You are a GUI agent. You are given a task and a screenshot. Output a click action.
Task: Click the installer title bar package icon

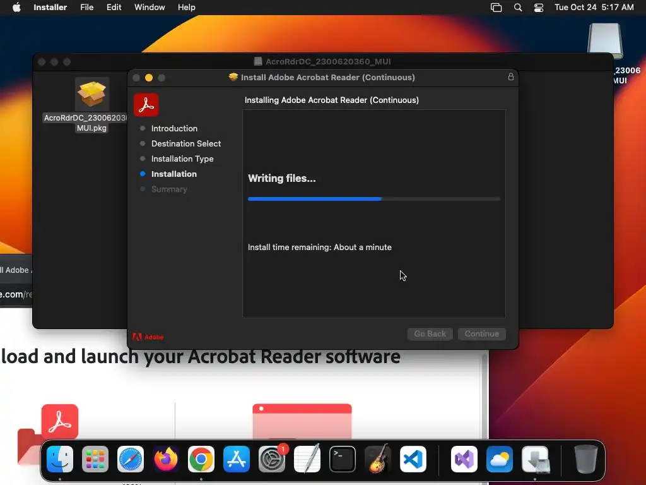tap(233, 77)
